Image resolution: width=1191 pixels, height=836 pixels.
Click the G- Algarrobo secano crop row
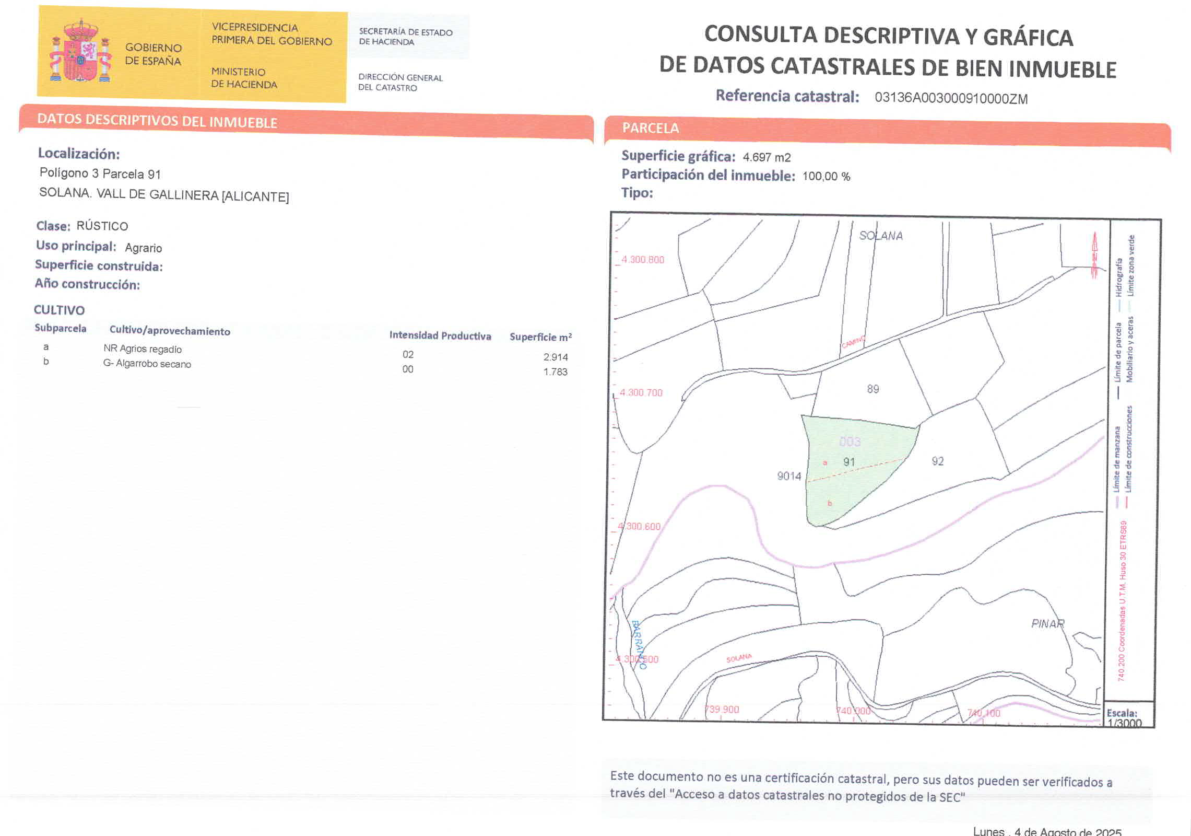pos(147,364)
